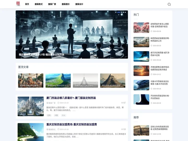Select the last carousel dot
The height and width of the screenshot is (141, 188).
[x=125, y=12]
